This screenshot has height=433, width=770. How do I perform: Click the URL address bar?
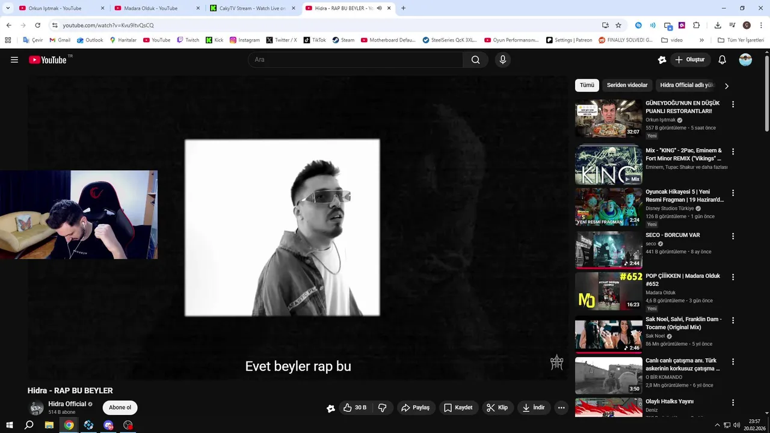(325, 25)
